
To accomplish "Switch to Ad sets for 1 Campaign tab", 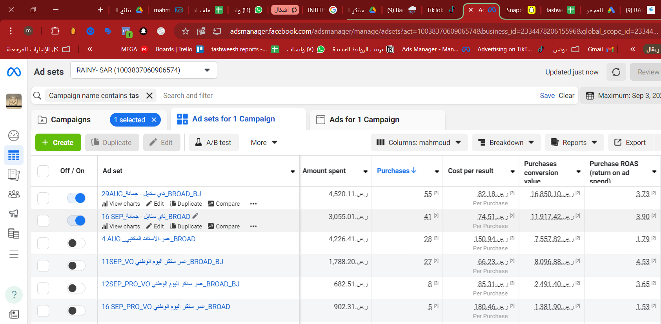I will point(239,119).
